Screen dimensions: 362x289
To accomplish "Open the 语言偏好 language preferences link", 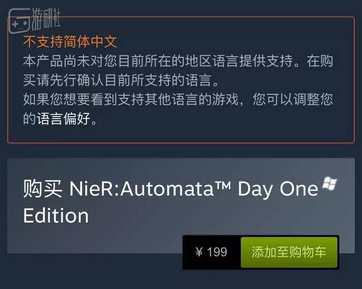I will [63, 119].
